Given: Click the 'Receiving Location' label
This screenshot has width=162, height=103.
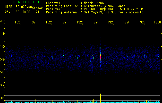Looking at the screenshot, I should [x=62, y=6].
